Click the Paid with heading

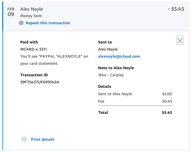click(29, 42)
